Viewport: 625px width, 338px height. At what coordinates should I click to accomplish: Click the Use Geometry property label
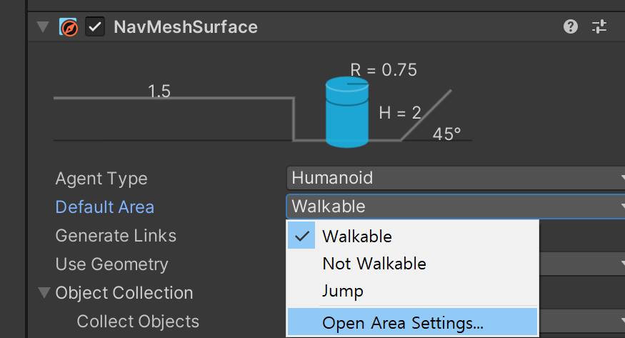pos(111,264)
